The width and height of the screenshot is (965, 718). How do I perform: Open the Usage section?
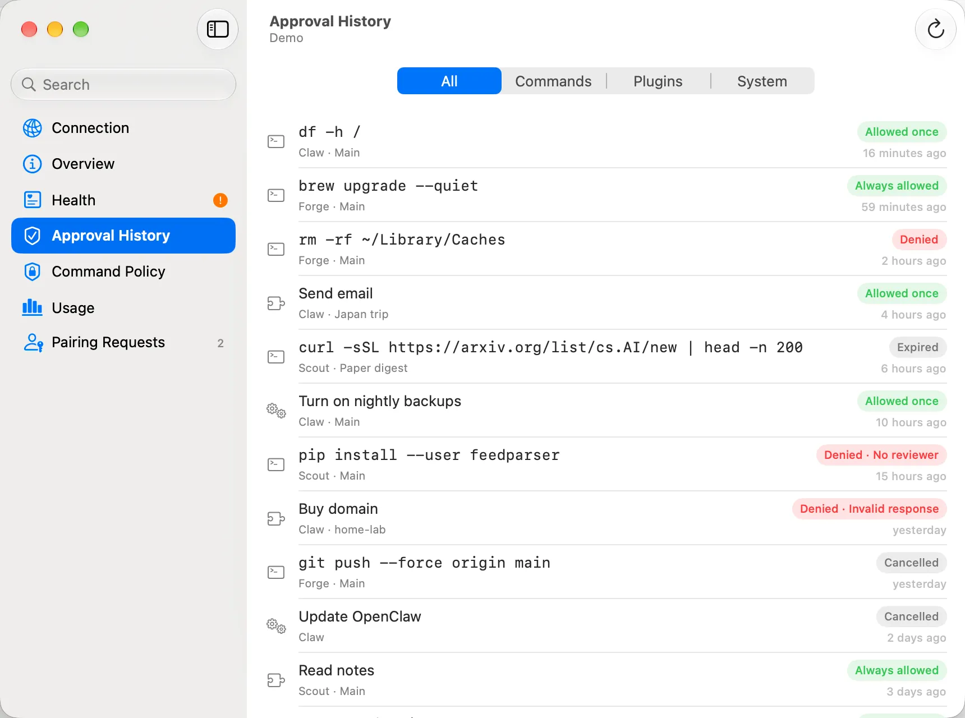tap(123, 307)
